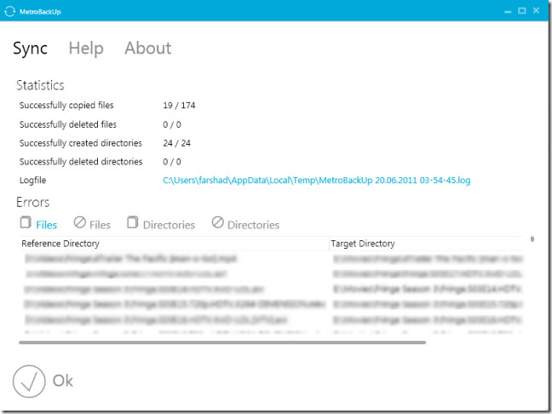Screen dimensions: 552x414
Task: Click the MetroBackUp sync logo icon
Action: (9, 11)
